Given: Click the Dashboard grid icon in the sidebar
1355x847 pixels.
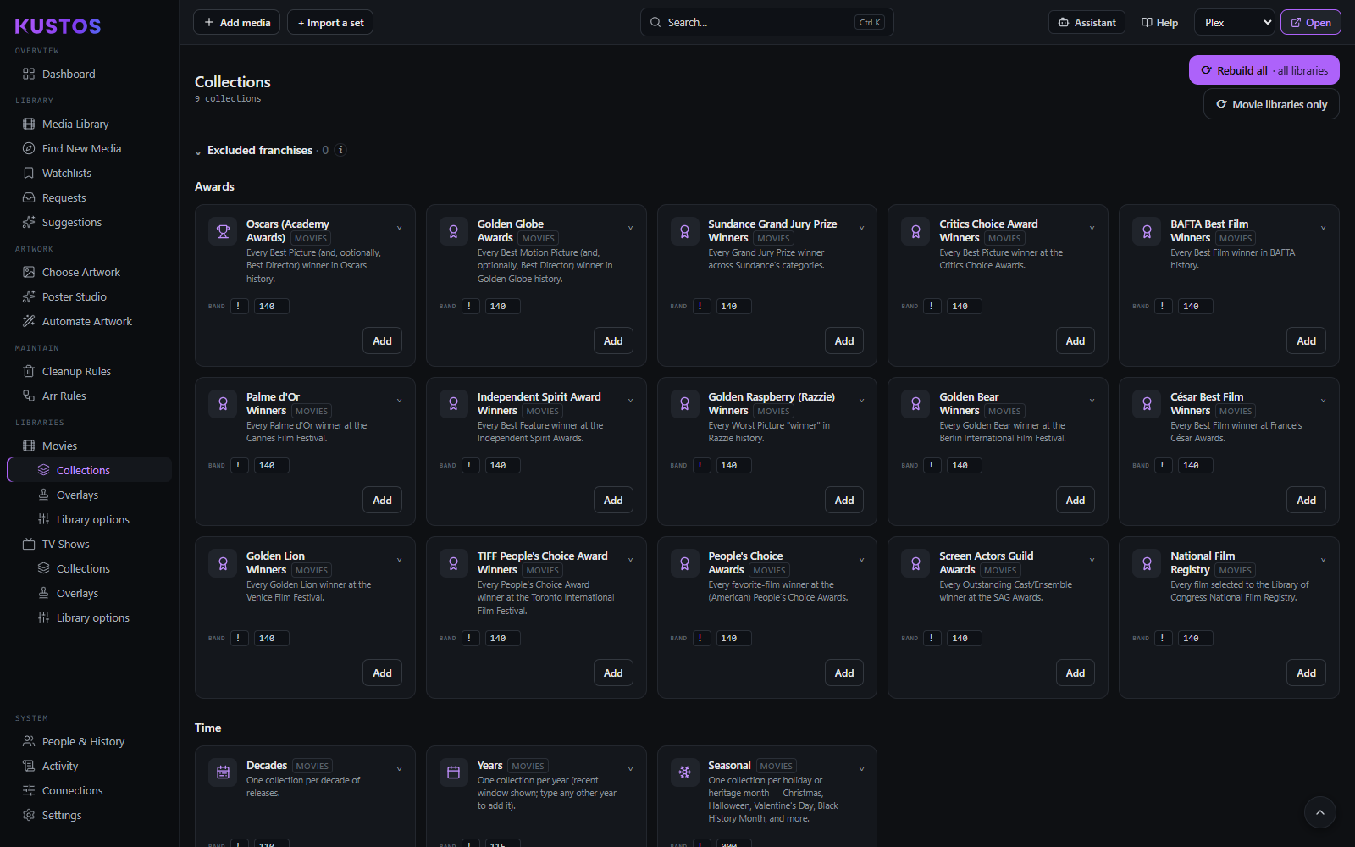Looking at the screenshot, I should tap(29, 74).
